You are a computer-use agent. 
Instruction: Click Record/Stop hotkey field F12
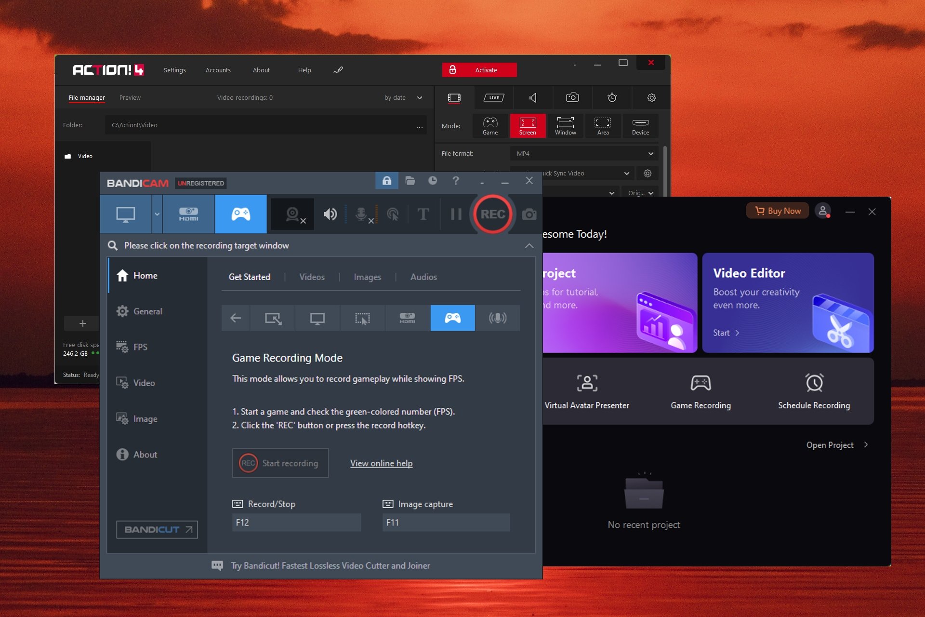click(x=296, y=523)
